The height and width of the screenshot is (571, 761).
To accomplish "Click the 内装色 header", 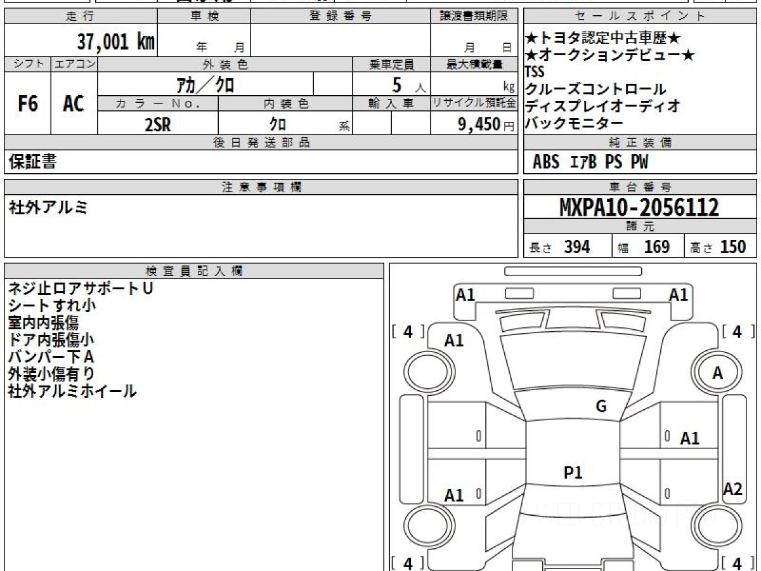I will tap(285, 103).
